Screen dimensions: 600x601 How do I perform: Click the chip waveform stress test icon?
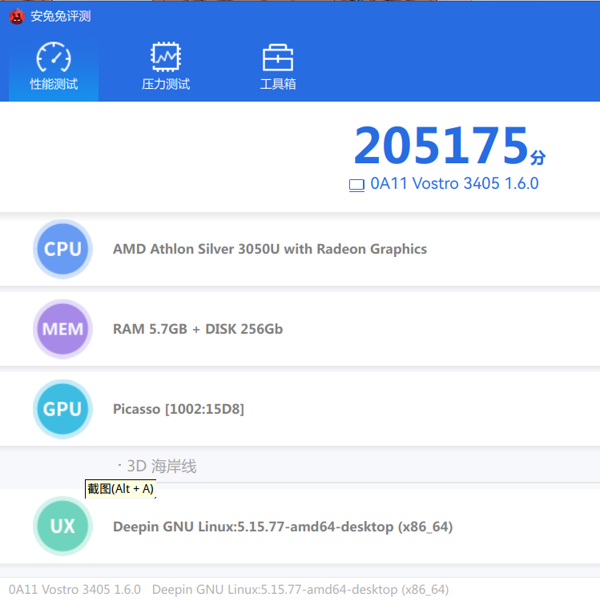coord(166,57)
